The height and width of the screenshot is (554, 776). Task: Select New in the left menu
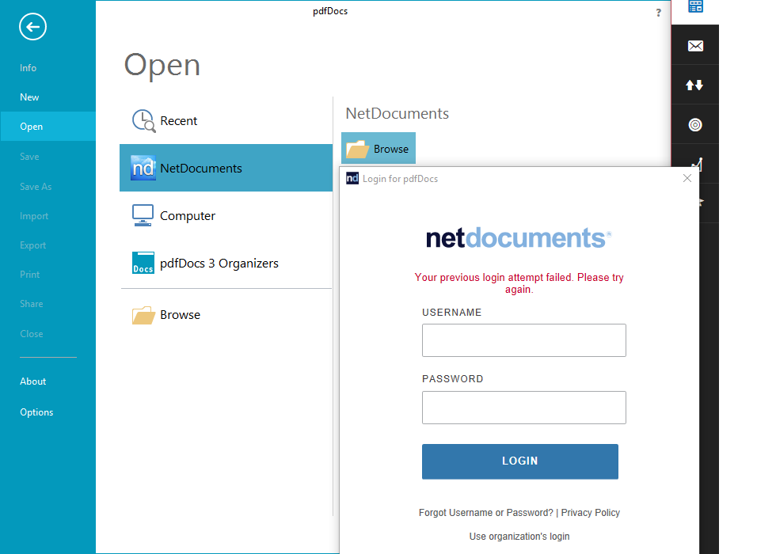29,97
